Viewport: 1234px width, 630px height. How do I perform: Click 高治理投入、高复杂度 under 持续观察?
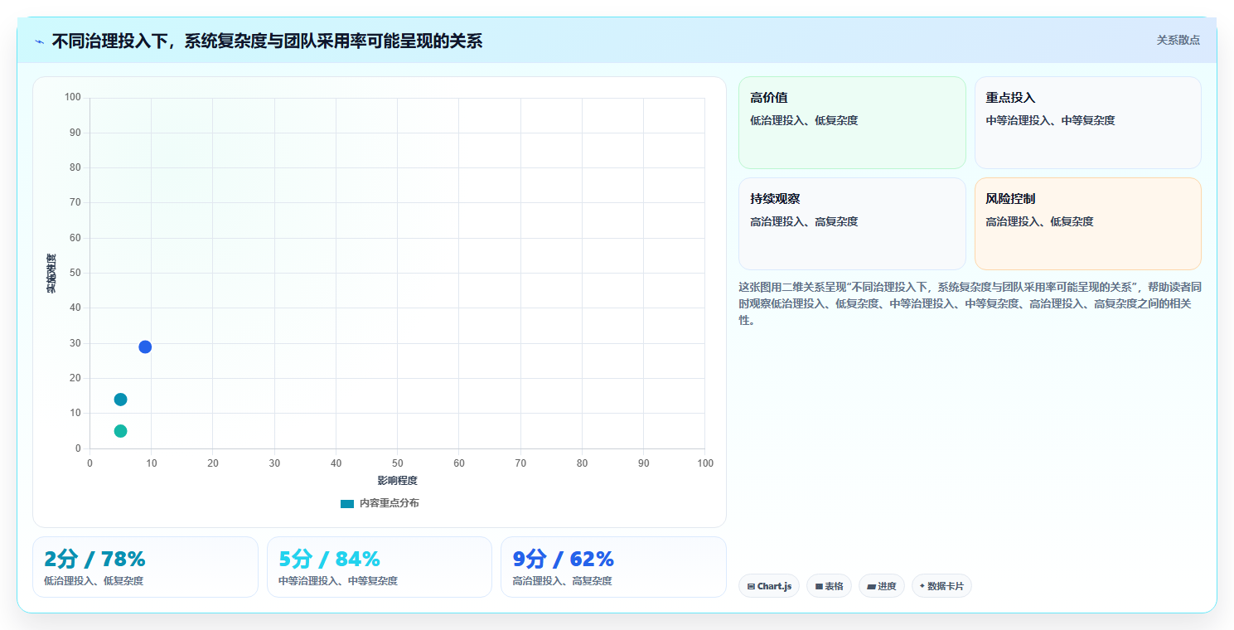804,221
